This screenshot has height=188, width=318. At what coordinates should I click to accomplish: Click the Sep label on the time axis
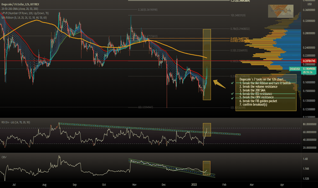click(x=75, y=185)
